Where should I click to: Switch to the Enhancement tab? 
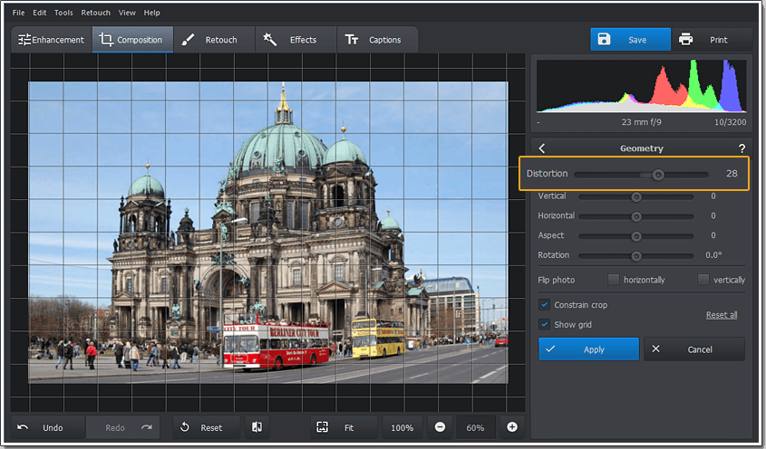(52, 40)
